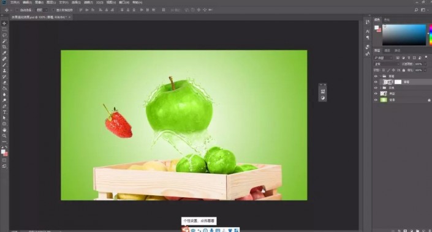Image resolution: width=432 pixels, height=232 pixels.
Task: Hide the top group layer eye
Action: tap(376, 77)
